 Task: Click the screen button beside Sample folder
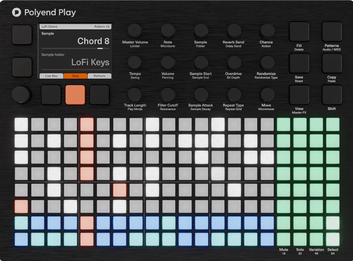(x=22, y=67)
